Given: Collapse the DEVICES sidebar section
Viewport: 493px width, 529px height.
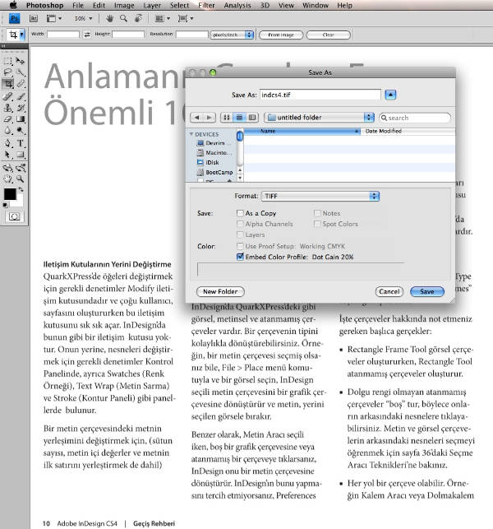Looking at the screenshot, I should pos(191,134).
